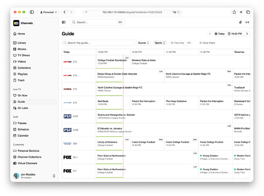Viewport: 264px width, 196px height.
Task: Click the lightning bolt activity icon
Action: pyautogui.click(x=240, y=22)
